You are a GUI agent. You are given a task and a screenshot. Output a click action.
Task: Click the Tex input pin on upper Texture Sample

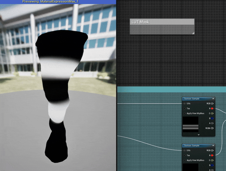185,108
